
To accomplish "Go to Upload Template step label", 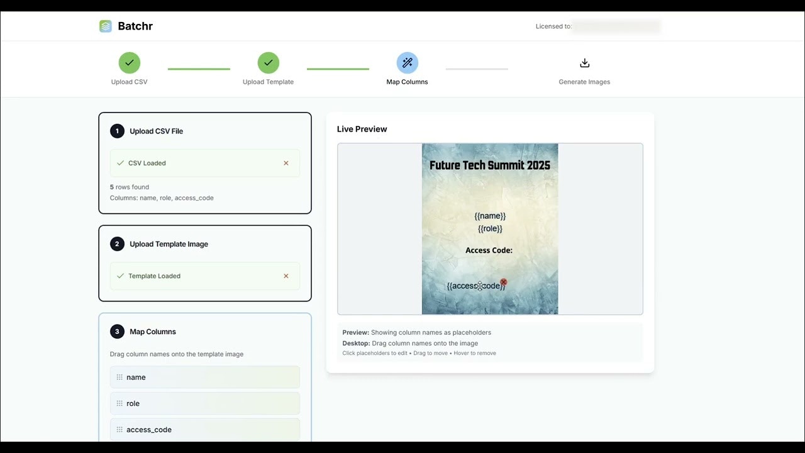I will point(269,82).
